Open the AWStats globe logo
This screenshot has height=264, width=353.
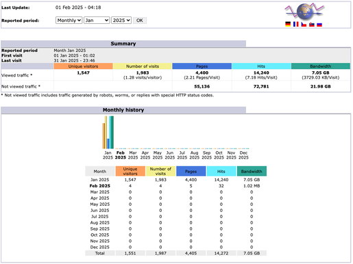pos(304,12)
